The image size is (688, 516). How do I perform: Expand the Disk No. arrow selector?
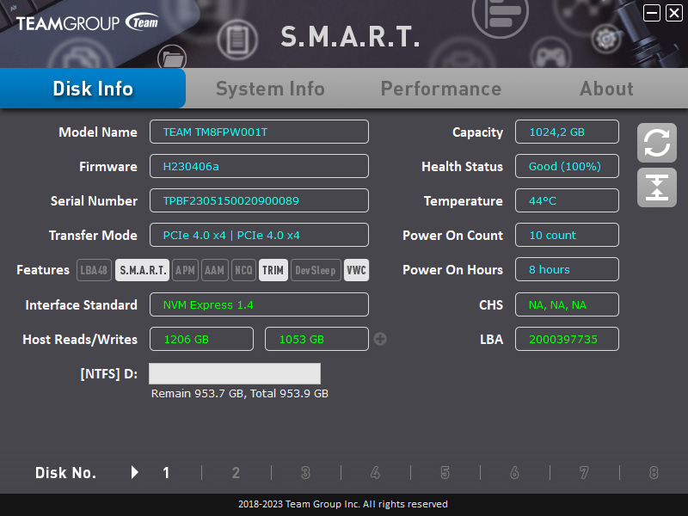134,472
